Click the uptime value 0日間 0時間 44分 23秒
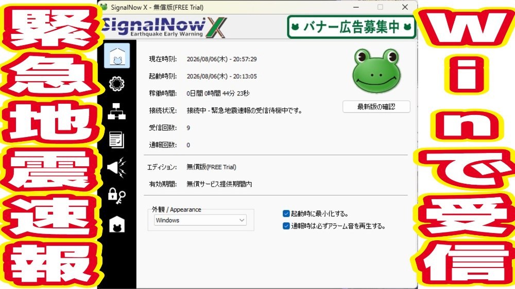 click(x=218, y=93)
